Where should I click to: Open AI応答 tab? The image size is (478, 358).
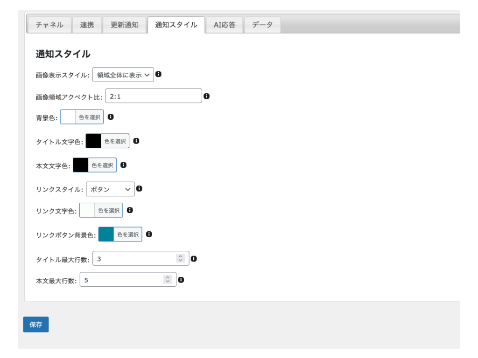[225, 25]
